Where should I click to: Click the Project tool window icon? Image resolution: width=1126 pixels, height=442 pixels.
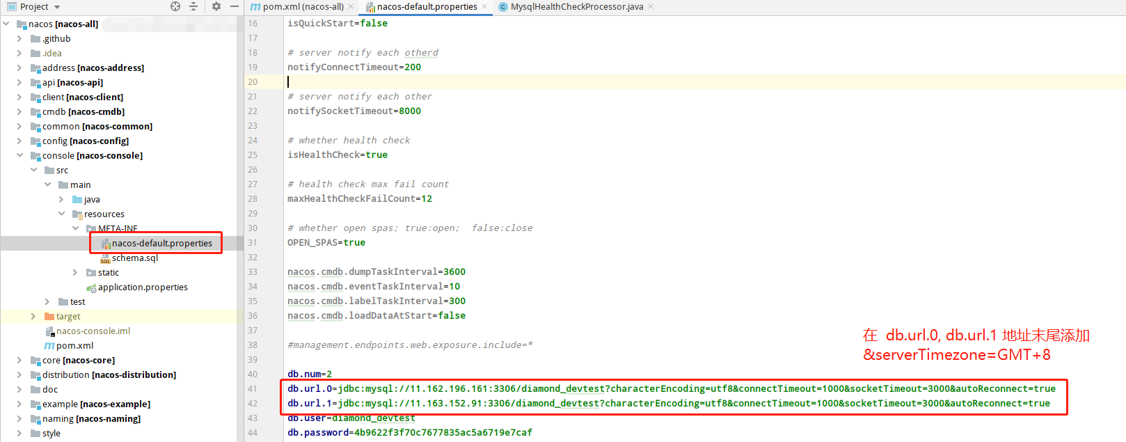click(12, 7)
